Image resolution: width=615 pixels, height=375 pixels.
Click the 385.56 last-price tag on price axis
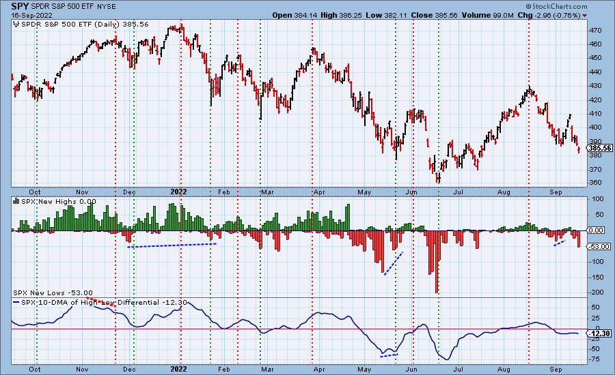599,148
